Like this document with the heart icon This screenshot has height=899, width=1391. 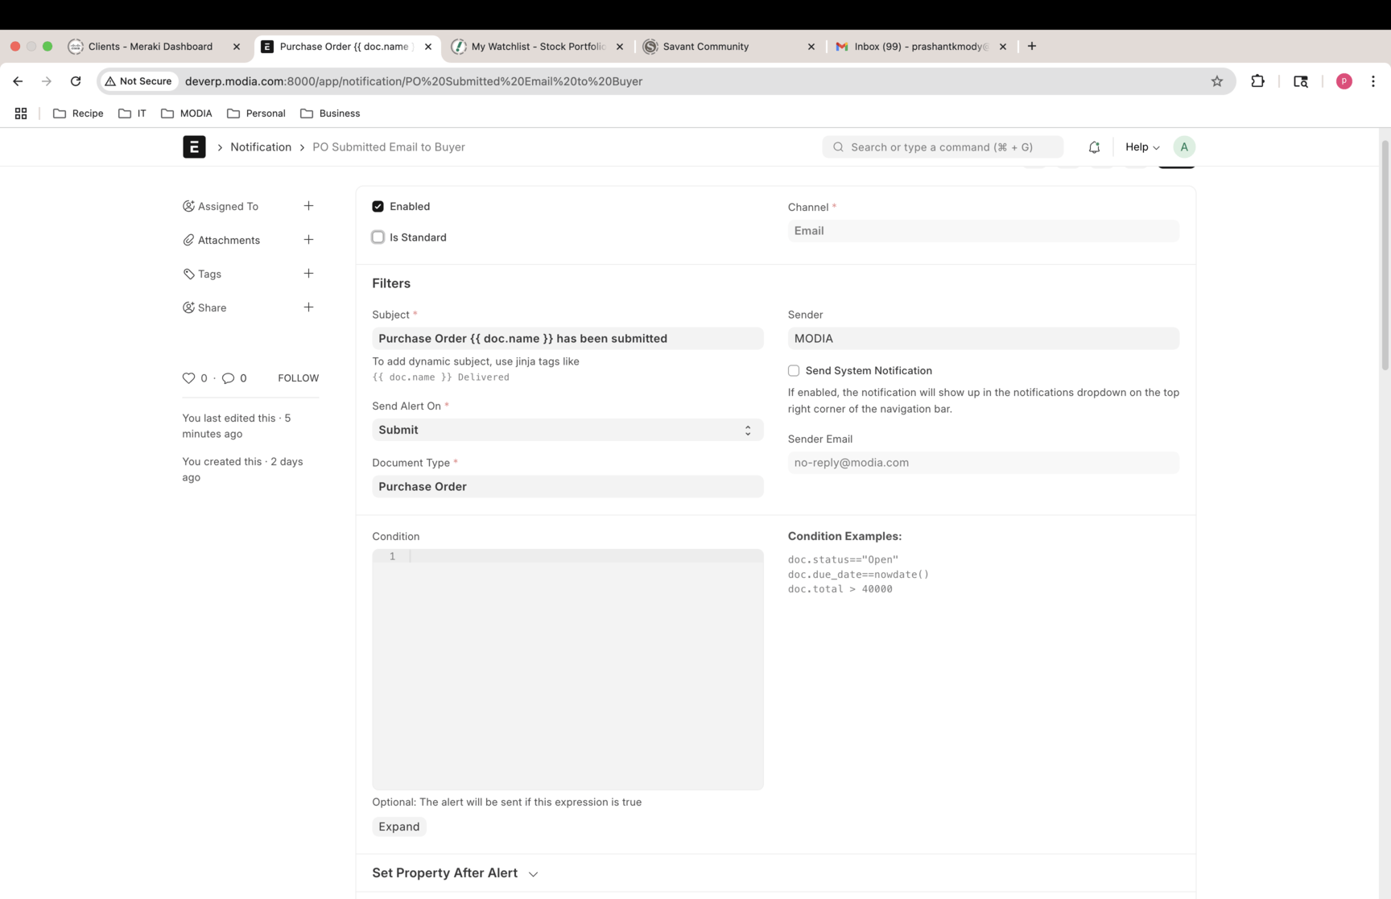click(188, 378)
